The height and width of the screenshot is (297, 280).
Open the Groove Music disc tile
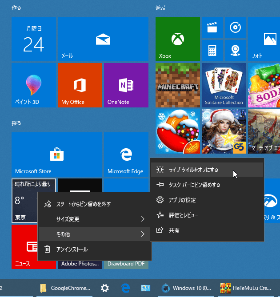(x=236, y=28)
